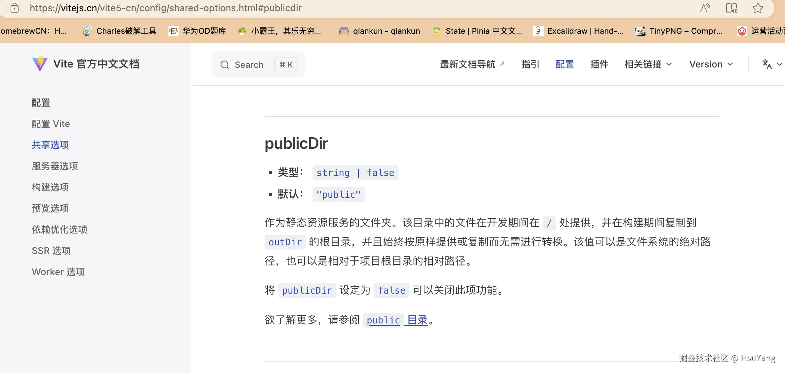This screenshot has height=373, width=785.
Task: Open the 插件 nav item
Action: 599,64
